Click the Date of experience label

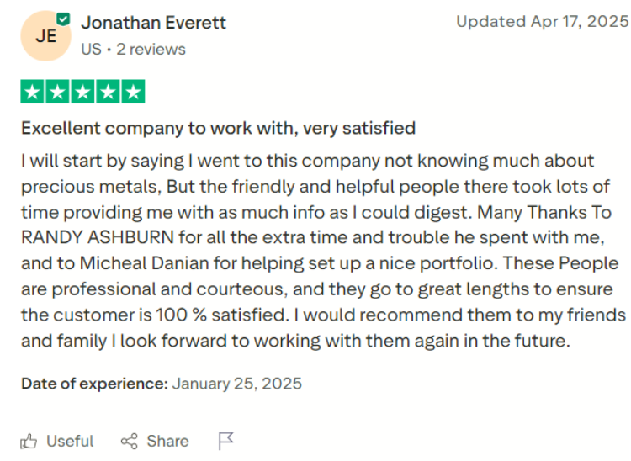(x=94, y=384)
